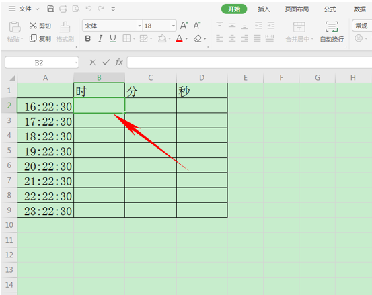Viewport: 372px width, 295px height.
Task: Select the Cut (剪切) tool
Action: tap(40, 26)
